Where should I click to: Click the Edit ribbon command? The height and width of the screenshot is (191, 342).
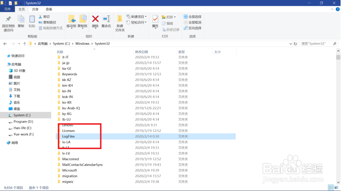(x=168, y=24)
